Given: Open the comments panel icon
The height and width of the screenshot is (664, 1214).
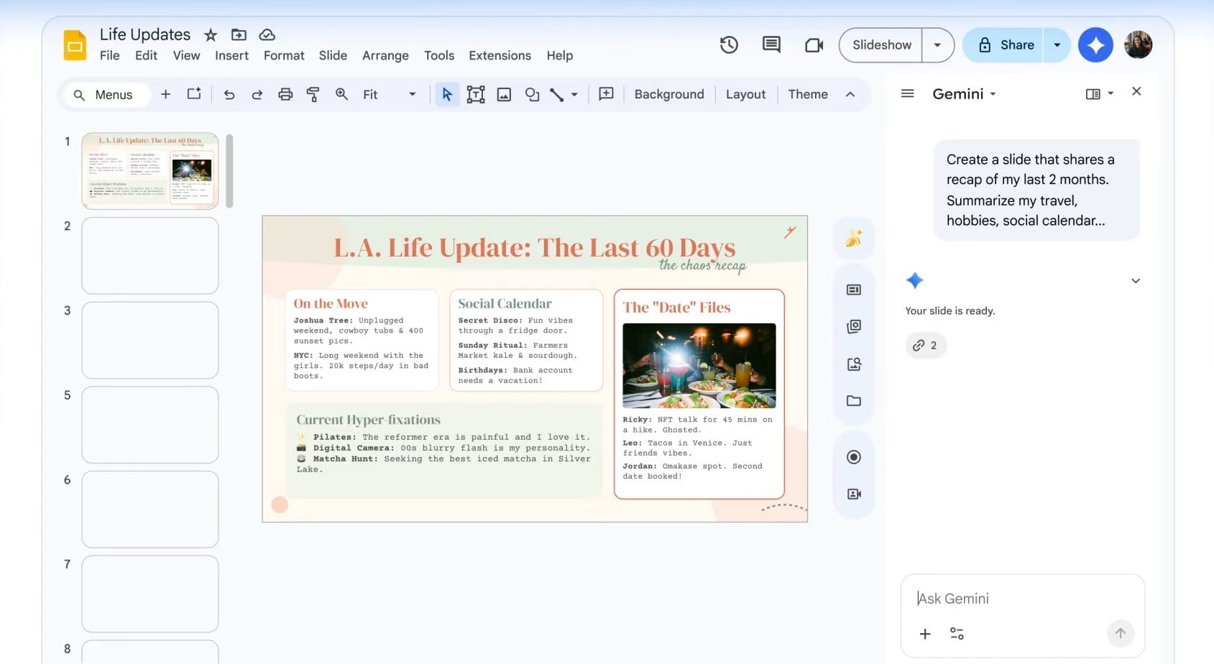Looking at the screenshot, I should tap(771, 45).
